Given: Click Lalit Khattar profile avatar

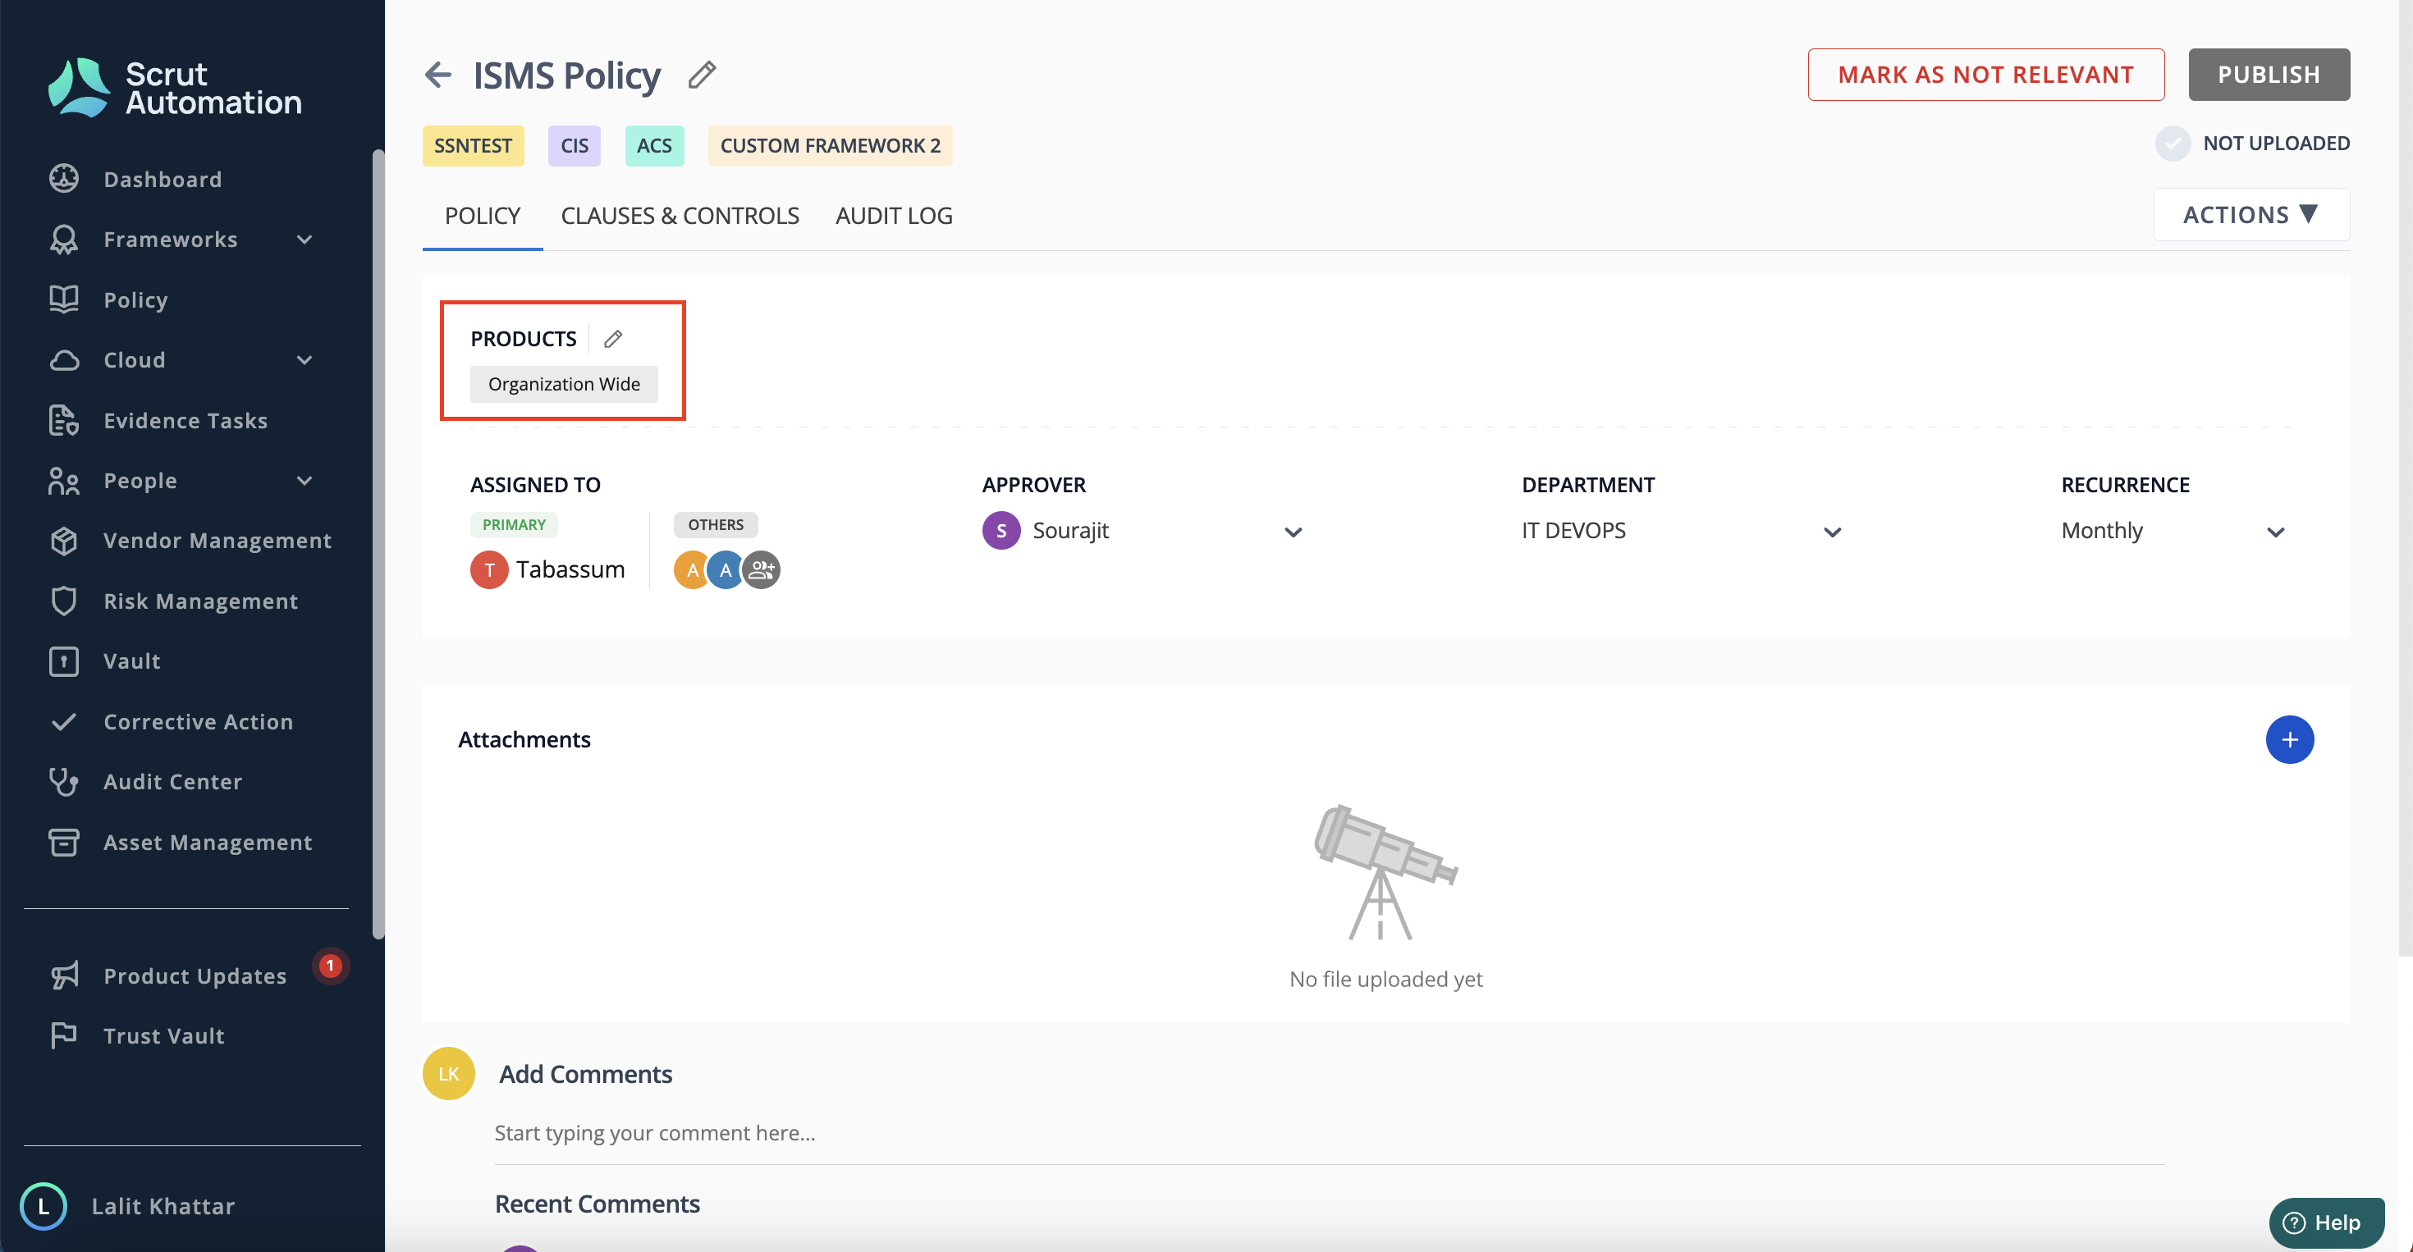Looking at the screenshot, I should click(43, 1206).
